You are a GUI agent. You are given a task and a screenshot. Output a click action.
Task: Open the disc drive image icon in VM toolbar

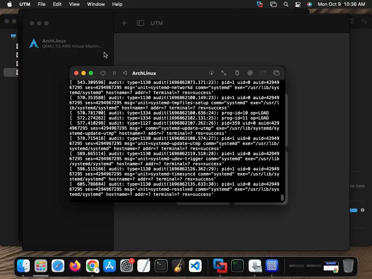250,73
